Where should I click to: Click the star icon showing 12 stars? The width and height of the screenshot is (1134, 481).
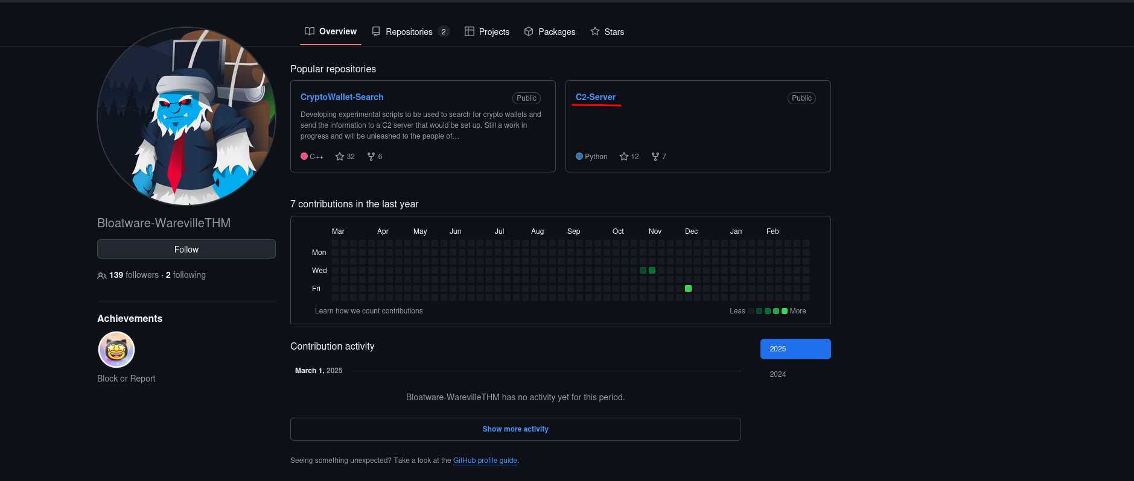tap(624, 157)
